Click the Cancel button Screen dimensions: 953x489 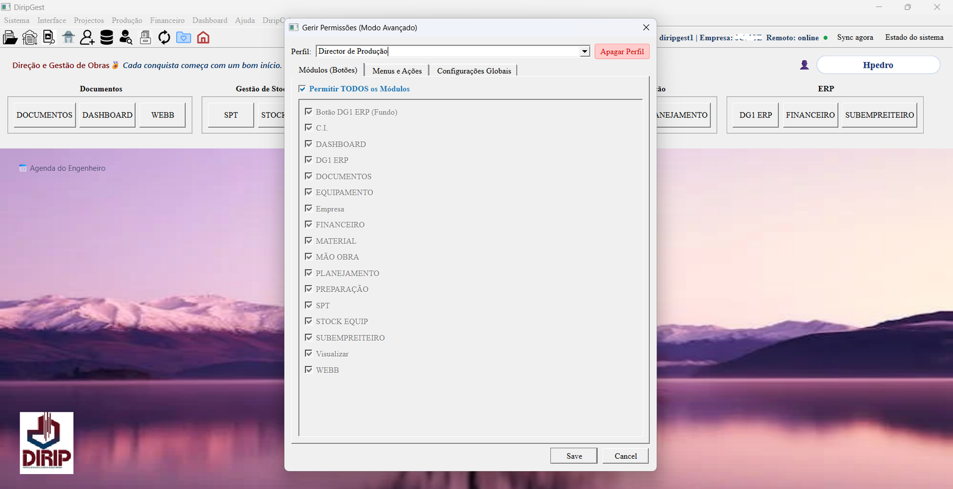(x=625, y=456)
